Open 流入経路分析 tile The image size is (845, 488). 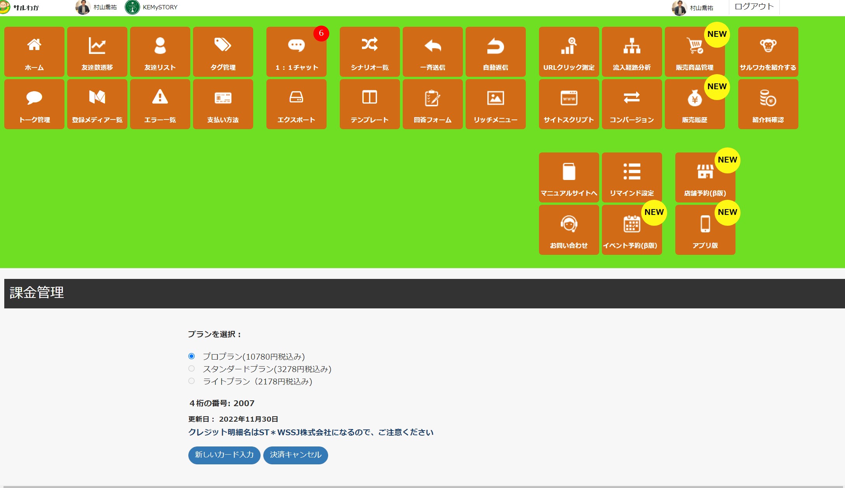632,52
